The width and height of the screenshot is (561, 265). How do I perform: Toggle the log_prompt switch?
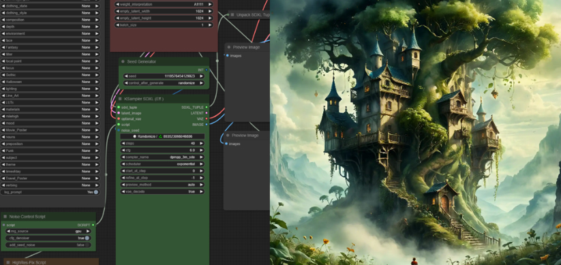[x=96, y=192]
